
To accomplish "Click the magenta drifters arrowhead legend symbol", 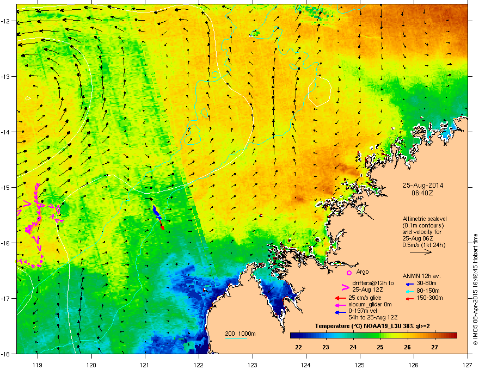I will point(345,287).
